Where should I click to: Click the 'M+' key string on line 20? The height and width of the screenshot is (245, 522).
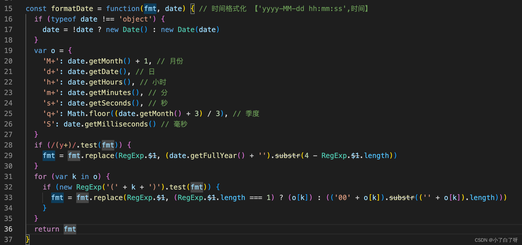pos(51,61)
